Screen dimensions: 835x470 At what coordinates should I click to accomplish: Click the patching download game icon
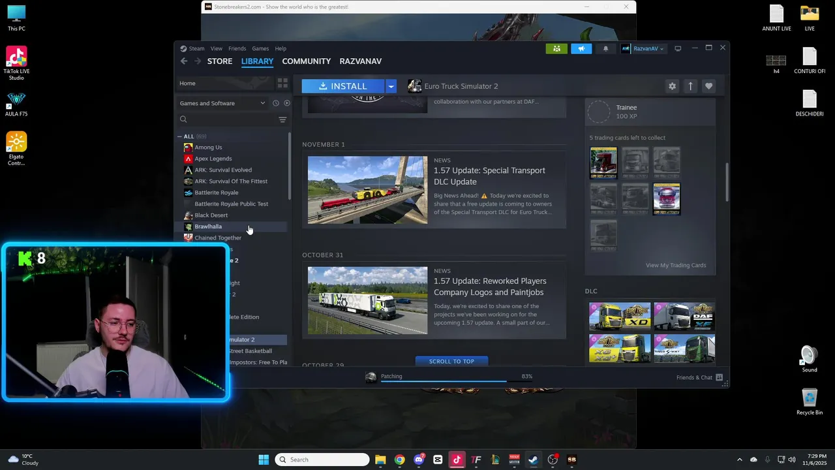pyautogui.click(x=371, y=377)
